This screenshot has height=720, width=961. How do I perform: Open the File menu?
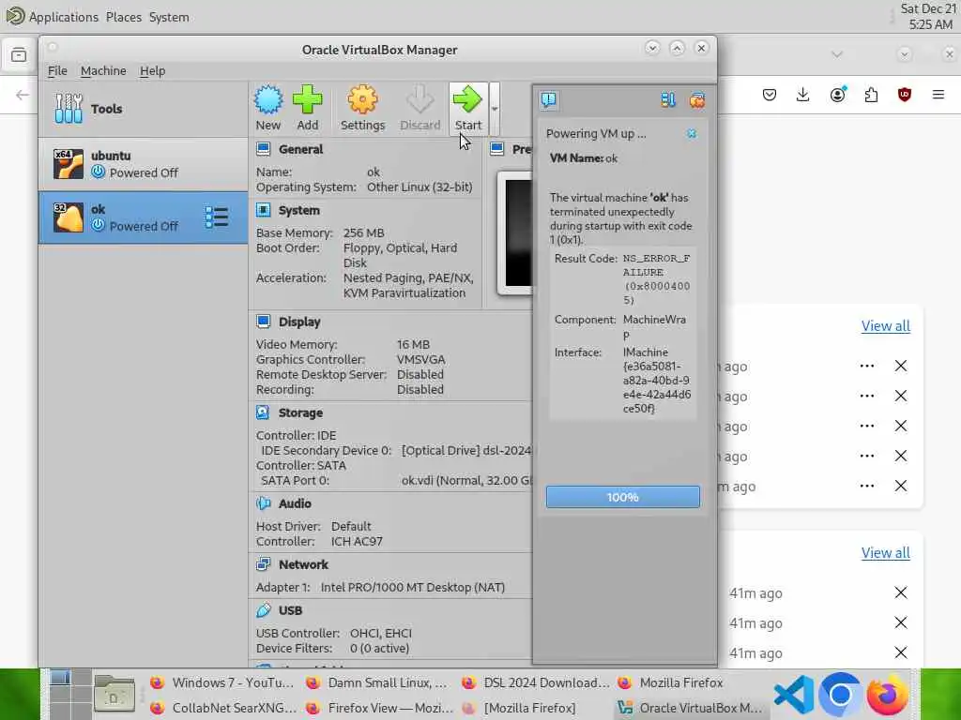point(57,70)
